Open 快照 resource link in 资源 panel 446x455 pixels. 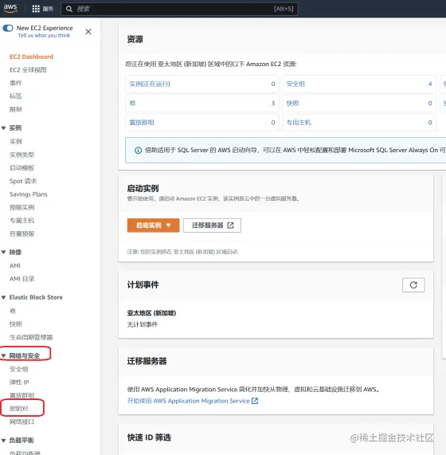coord(292,103)
